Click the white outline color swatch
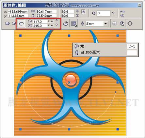Screen dimensions: 145x138 [x=132, y=53]
